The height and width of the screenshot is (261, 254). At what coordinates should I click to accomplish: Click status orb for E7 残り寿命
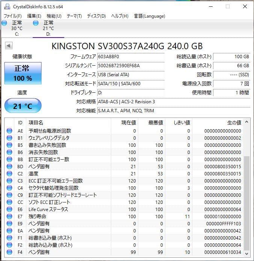point(9,216)
